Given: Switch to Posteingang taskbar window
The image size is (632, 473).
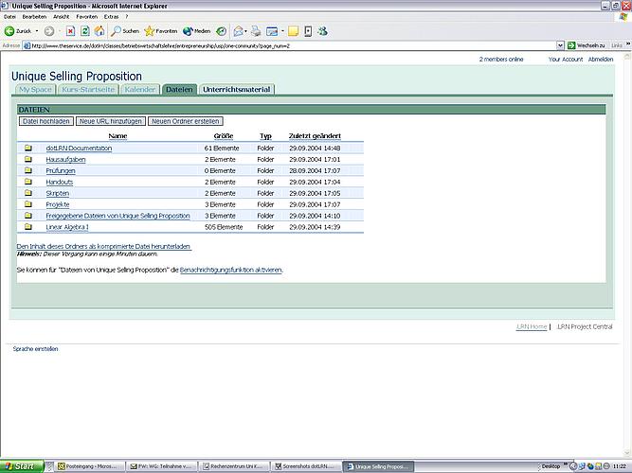Looking at the screenshot, I should tap(90, 466).
